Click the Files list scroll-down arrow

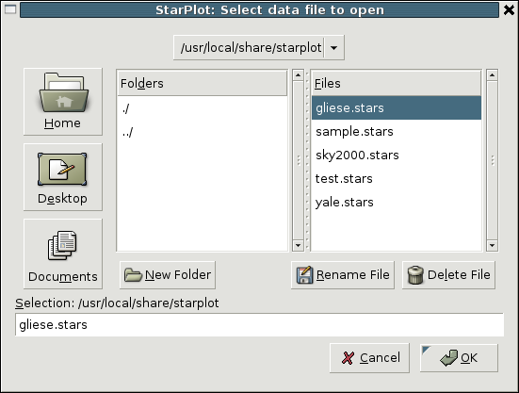pos(493,245)
